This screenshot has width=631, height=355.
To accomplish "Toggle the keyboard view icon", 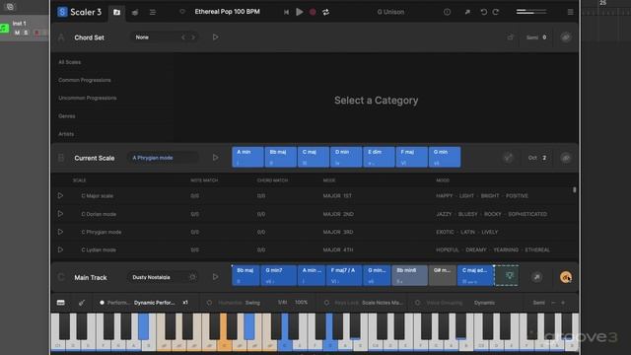I will (61, 303).
